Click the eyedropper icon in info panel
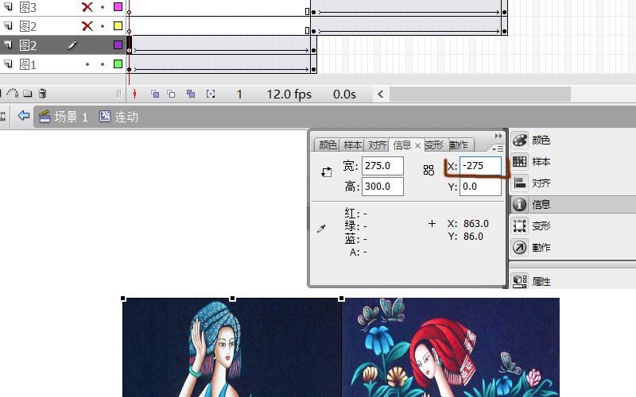Screen dimensions: 636x397 click(321, 229)
